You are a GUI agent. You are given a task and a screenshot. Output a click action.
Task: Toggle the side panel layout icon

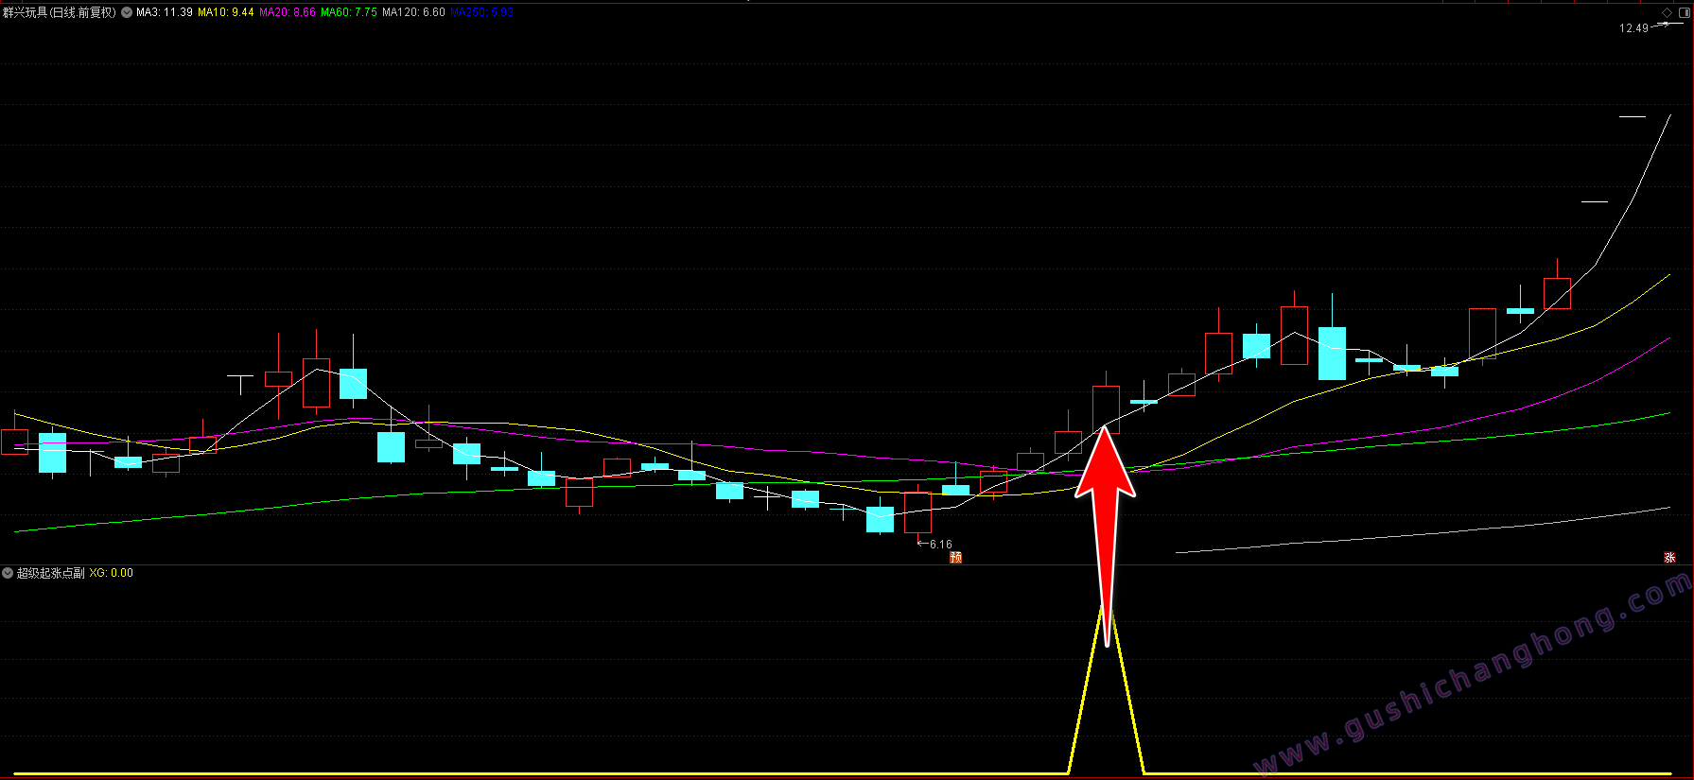(x=1684, y=12)
